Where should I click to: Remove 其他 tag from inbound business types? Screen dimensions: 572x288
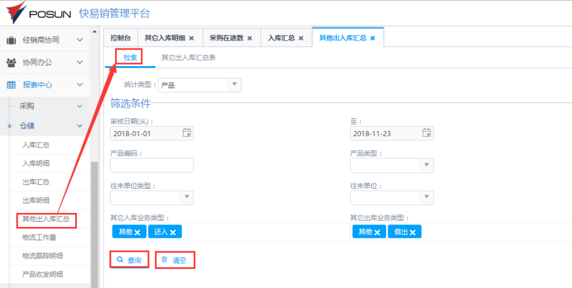137,233
